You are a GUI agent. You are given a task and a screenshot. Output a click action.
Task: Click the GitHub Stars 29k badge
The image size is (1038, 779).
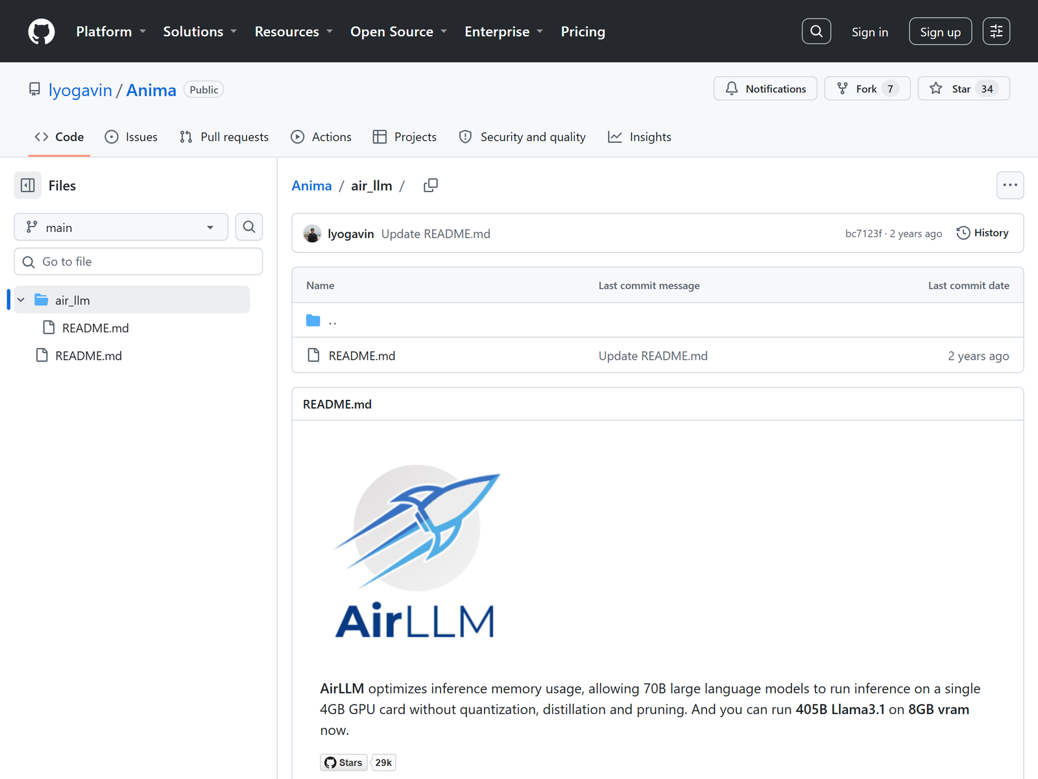click(x=358, y=763)
